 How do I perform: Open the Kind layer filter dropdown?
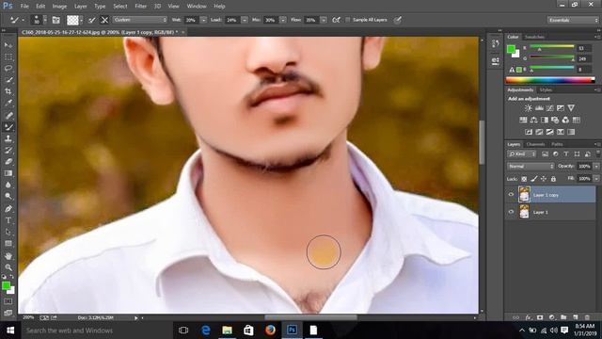[521, 154]
